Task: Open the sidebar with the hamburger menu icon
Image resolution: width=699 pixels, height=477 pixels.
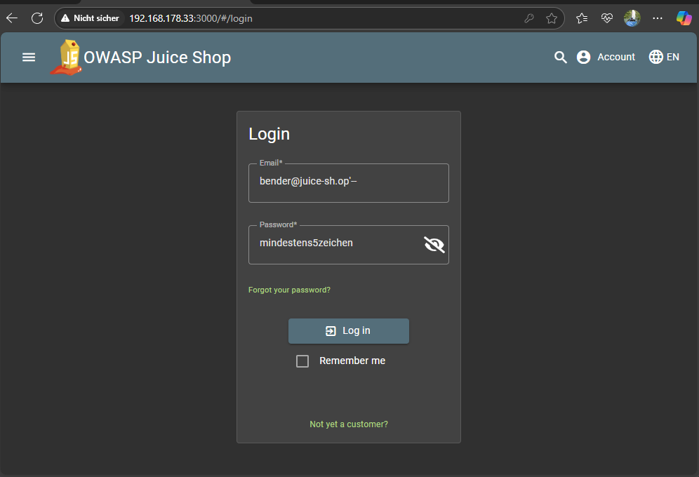Action: (x=28, y=57)
